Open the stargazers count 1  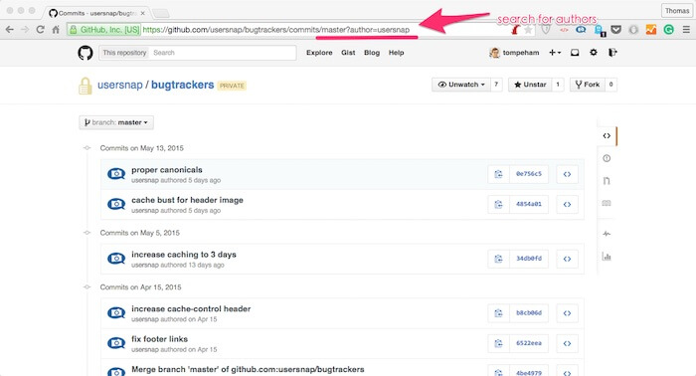(558, 85)
